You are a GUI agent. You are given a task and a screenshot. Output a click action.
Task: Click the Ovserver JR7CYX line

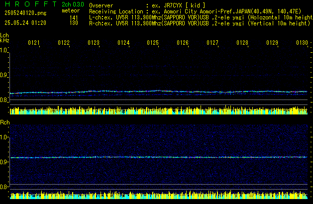147,5
